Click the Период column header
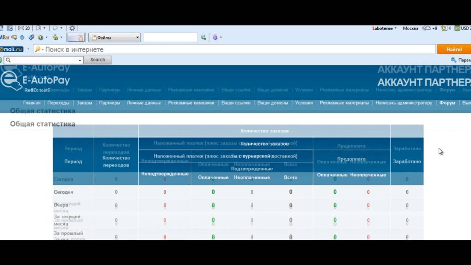This screenshot has width=471, height=265. (x=73, y=162)
